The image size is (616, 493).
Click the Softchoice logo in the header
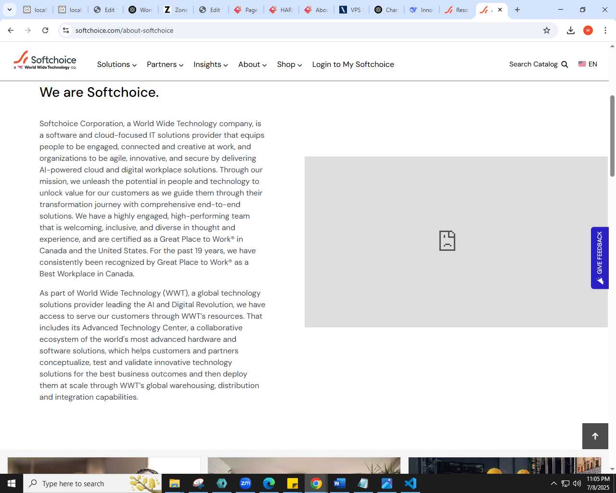click(45, 61)
